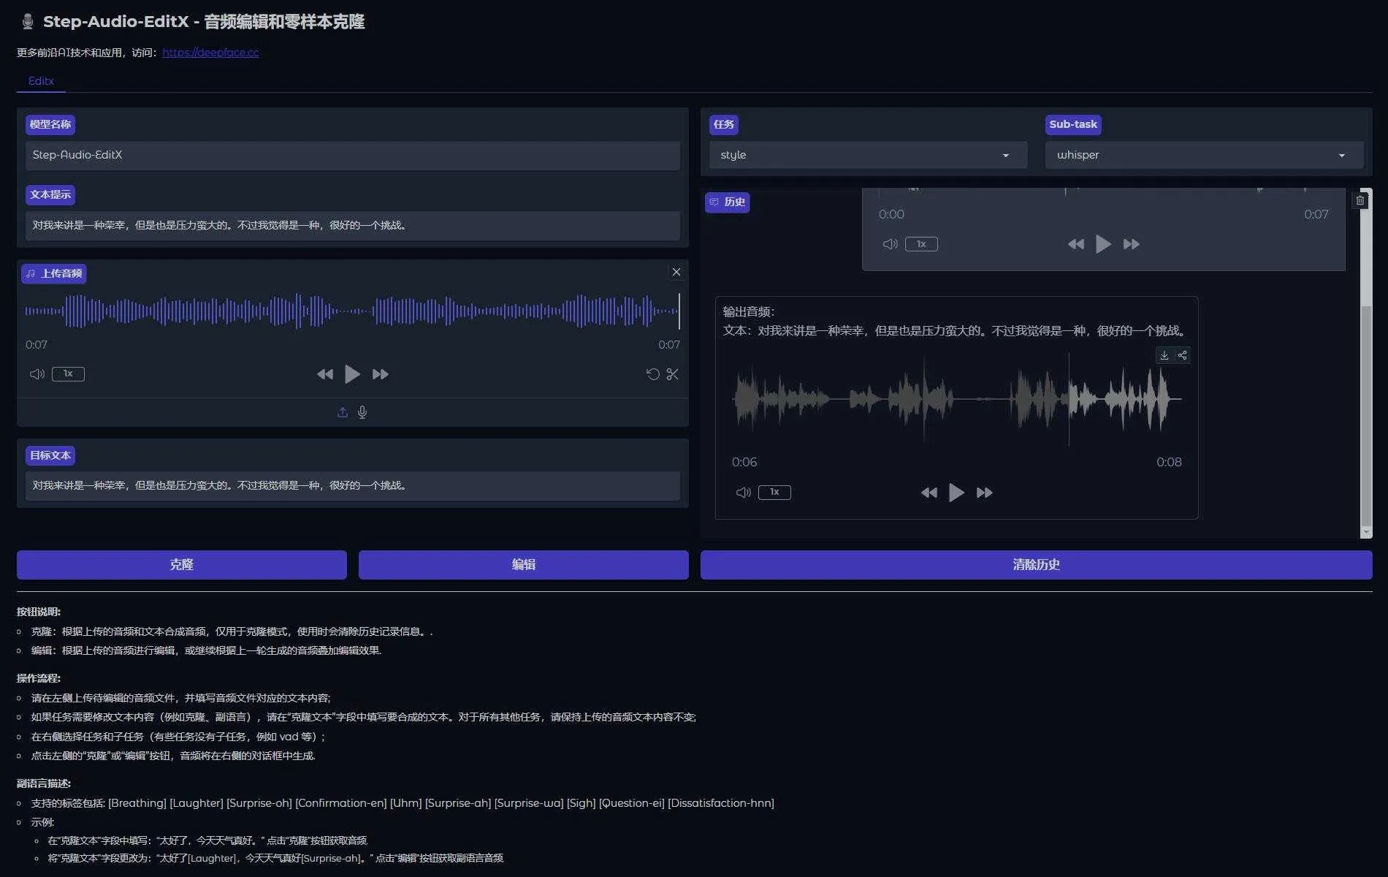Open the whisper Sub-task dropdown

coord(1202,155)
